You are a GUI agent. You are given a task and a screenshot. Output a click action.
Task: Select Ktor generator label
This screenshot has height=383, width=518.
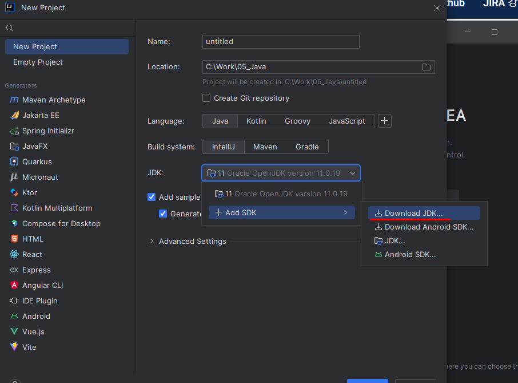[x=30, y=192]
